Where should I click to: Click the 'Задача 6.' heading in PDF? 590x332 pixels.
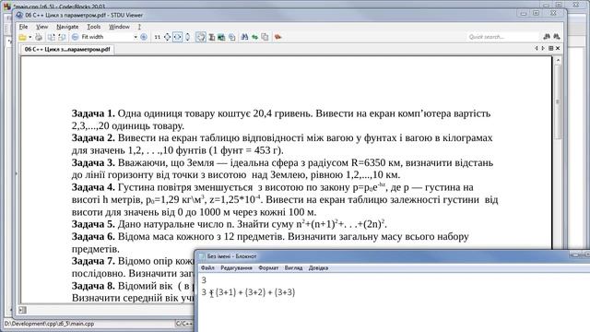click(93, 236)
